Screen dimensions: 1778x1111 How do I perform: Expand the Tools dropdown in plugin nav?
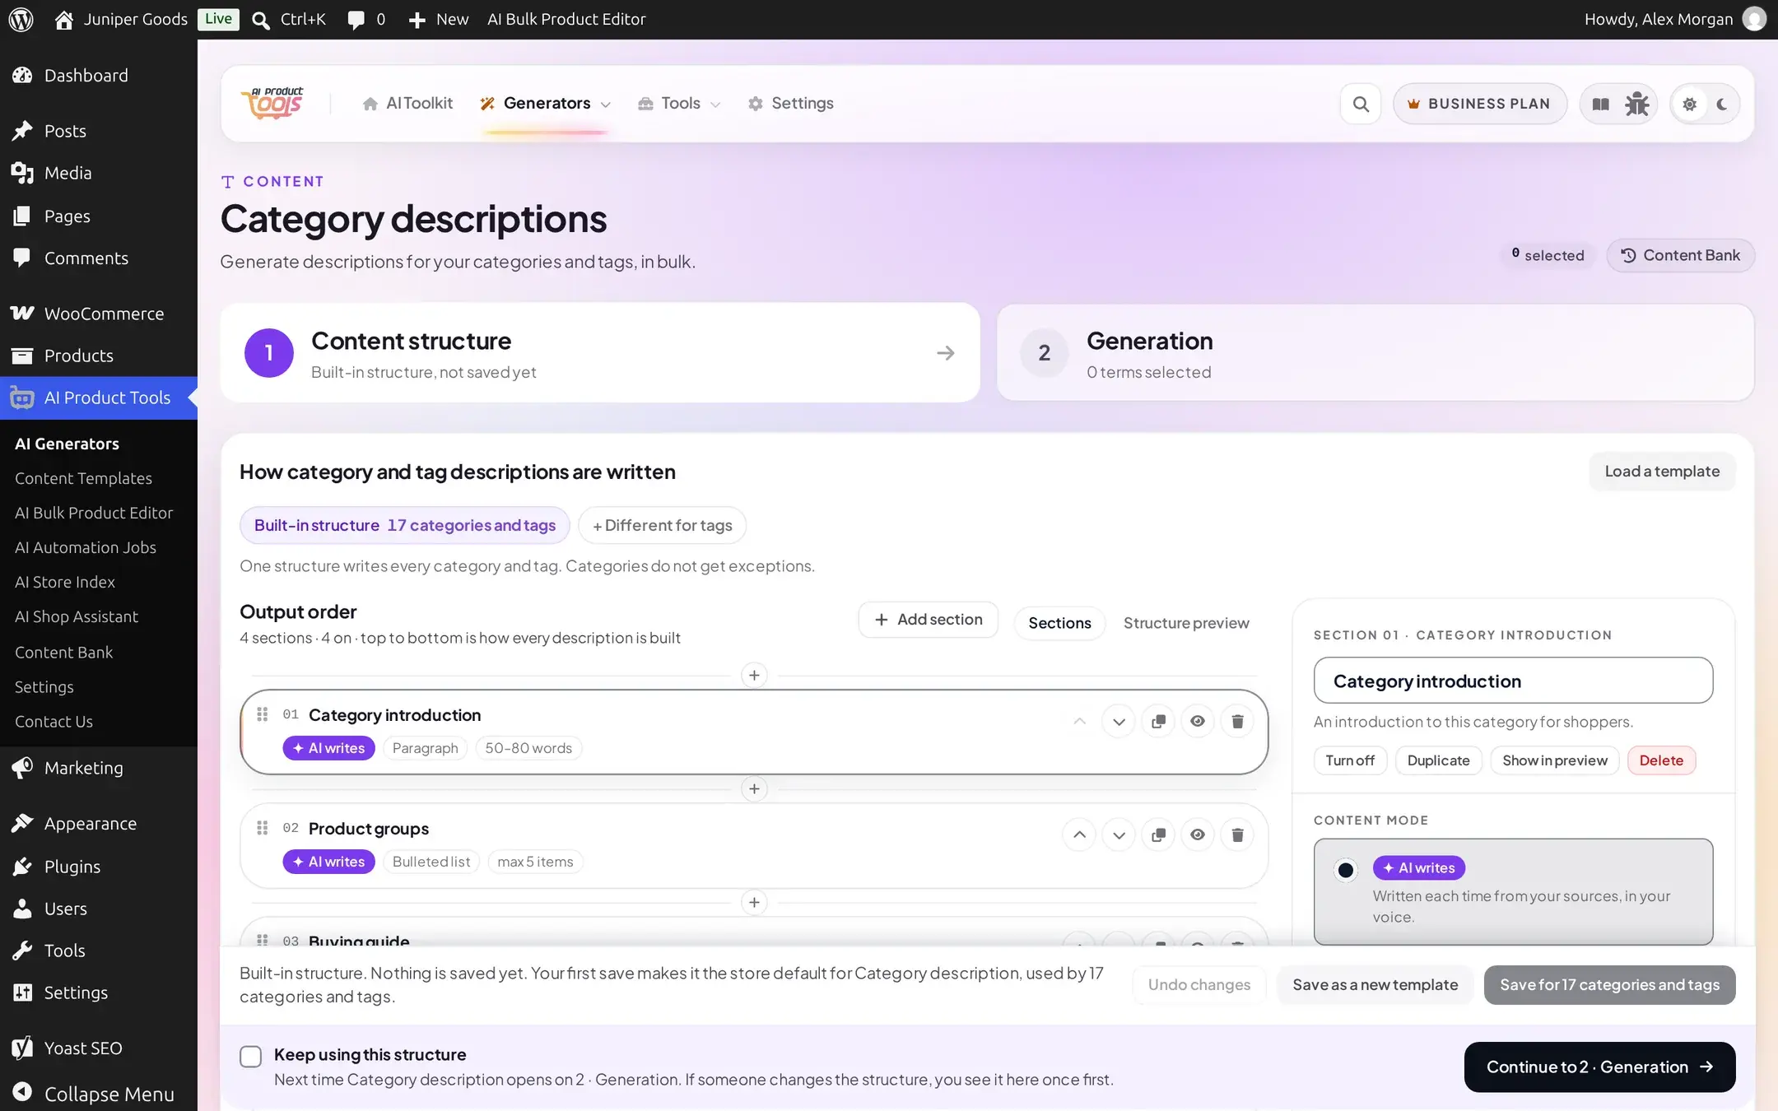point(679,103)
